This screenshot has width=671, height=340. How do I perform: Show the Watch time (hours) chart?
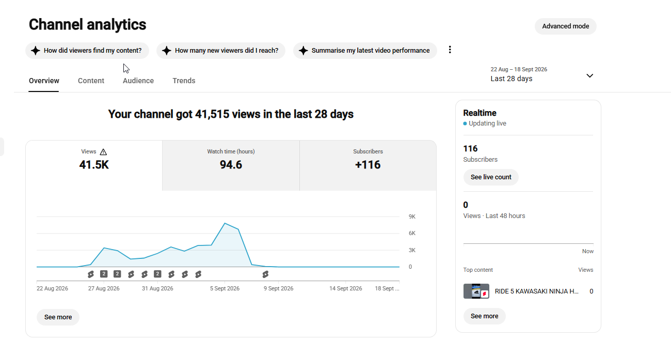[x=231, y=165]
